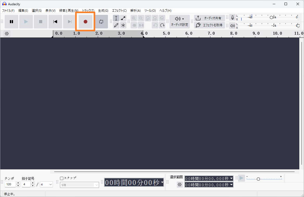Check the スナップ checkbox

62,178
